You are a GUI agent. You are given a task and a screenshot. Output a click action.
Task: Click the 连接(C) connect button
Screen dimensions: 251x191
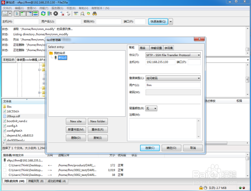150,148
